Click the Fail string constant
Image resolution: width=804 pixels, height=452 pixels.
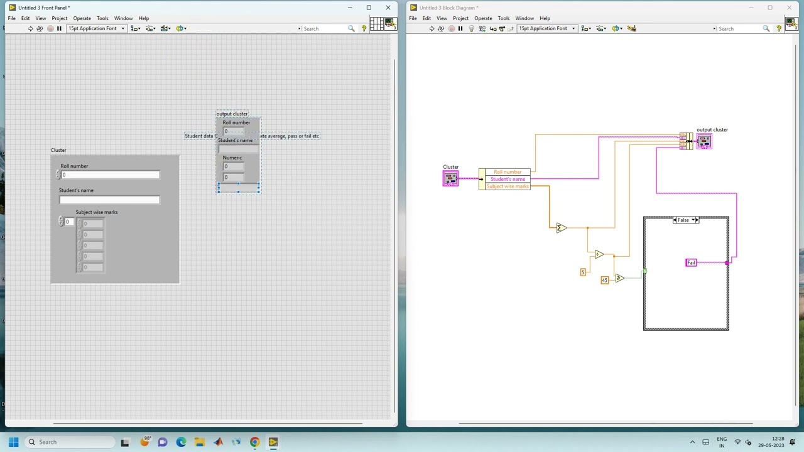691,262
